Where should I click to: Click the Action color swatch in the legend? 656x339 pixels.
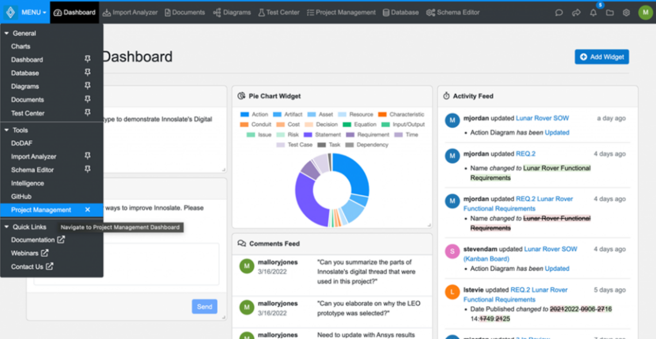click(245, 114)
